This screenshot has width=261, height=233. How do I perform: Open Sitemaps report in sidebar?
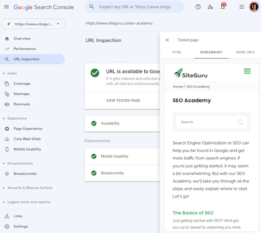(x=22, y=94)
